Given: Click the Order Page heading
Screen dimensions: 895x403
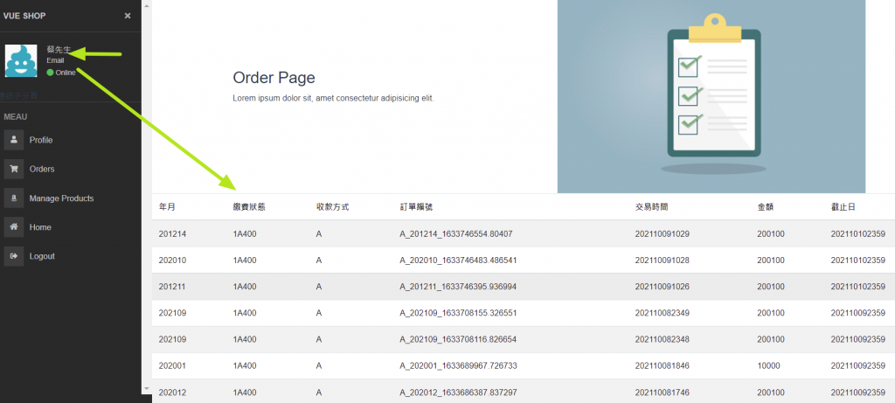Looking at the screenshot, I should click(x=274, y=78).
